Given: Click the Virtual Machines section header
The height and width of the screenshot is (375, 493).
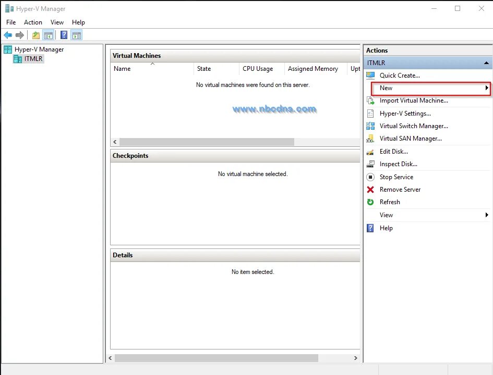Looking at the screenshot, I should [x=235, y=56].
